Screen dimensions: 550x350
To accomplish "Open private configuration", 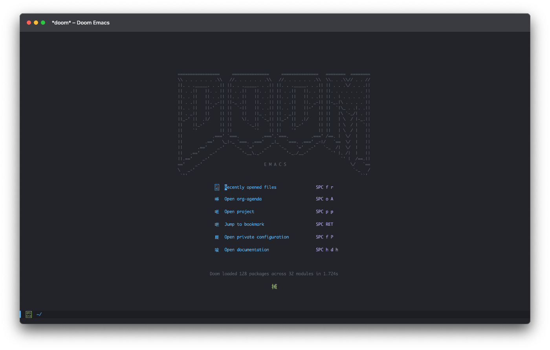I will tap(256, 237).
